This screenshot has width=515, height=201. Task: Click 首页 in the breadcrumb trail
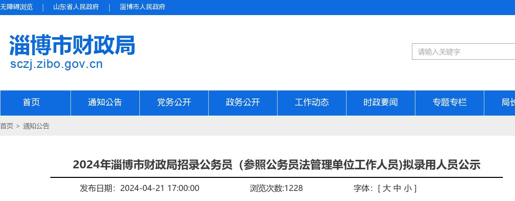(x=7, y=126)
